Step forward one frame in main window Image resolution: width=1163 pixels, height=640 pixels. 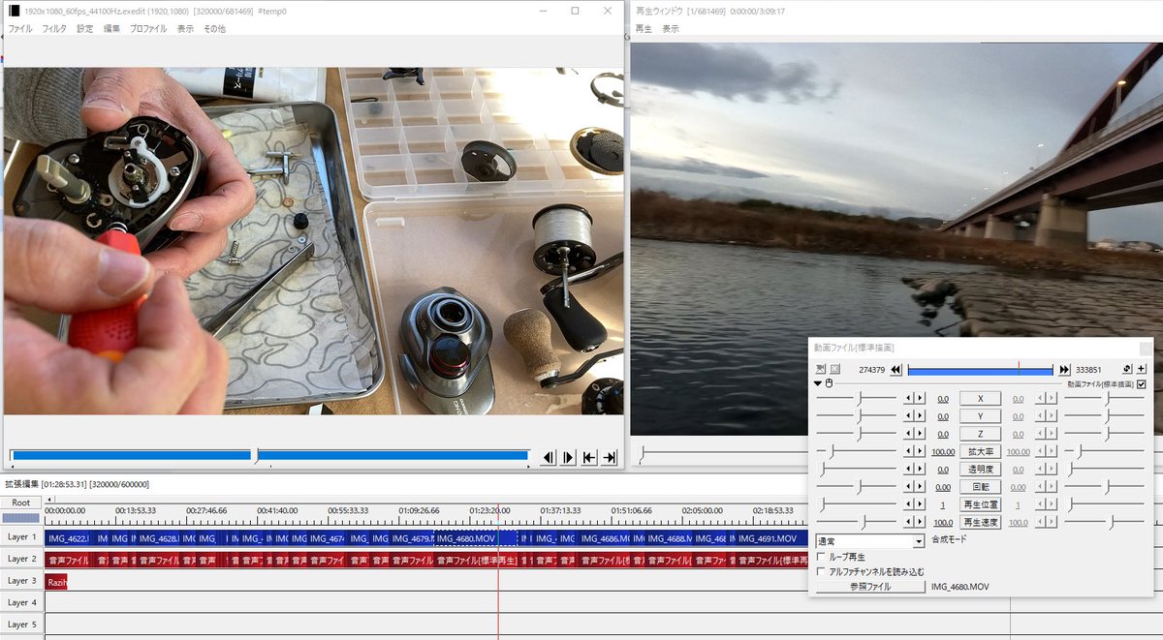[x=569, y=457]
